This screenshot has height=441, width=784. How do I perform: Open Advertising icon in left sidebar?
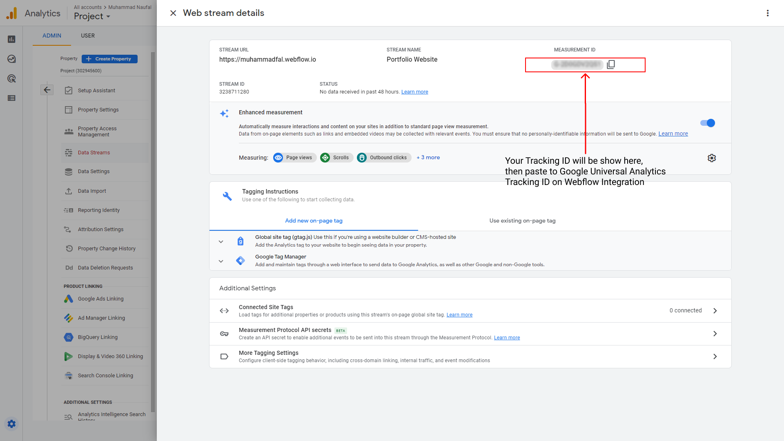(11, 78)
